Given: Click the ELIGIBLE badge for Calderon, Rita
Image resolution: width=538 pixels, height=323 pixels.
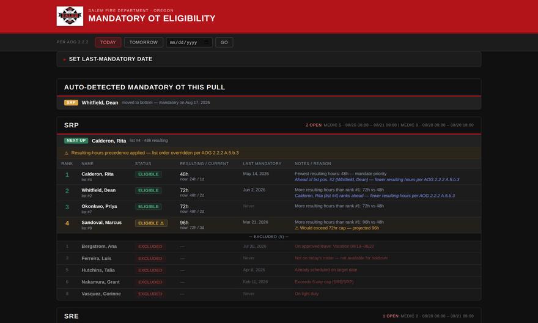Looking at the screenshot, I should [148, 174].
